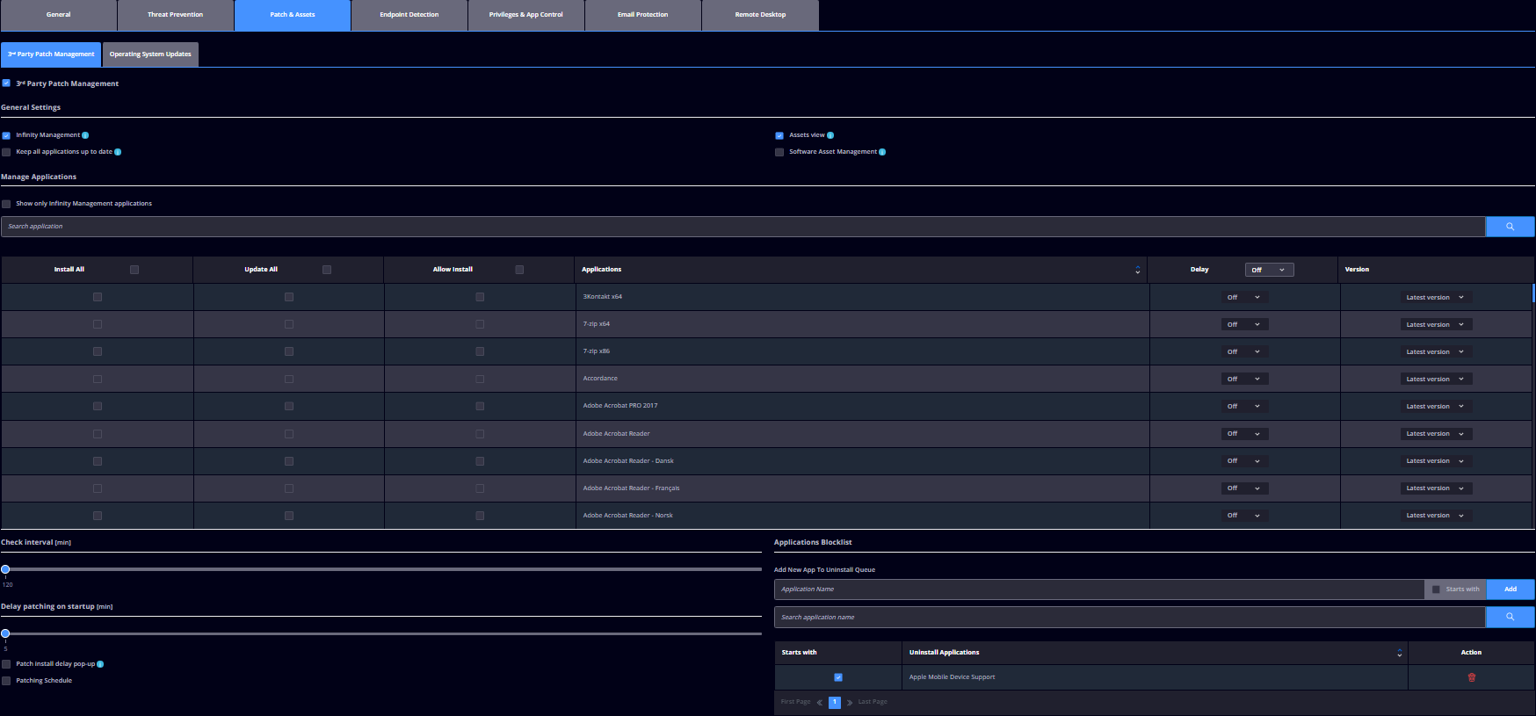Open Version dropdown for Accordance

click(1436, 379)
